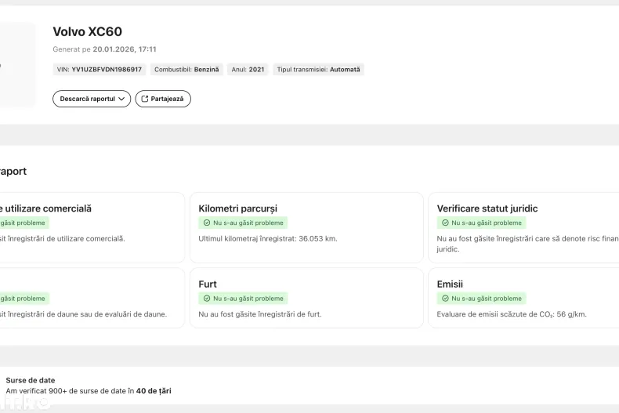Click the green check icon under Furt
The height and width of the screenshot is (413, 619).
[x=207, y=299]
